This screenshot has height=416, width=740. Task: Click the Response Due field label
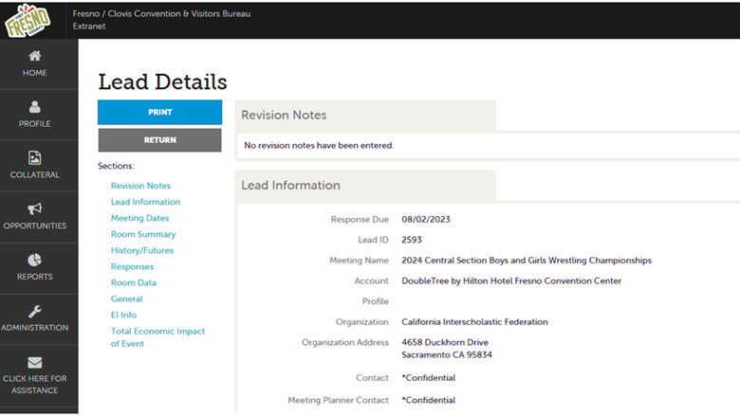360,219
